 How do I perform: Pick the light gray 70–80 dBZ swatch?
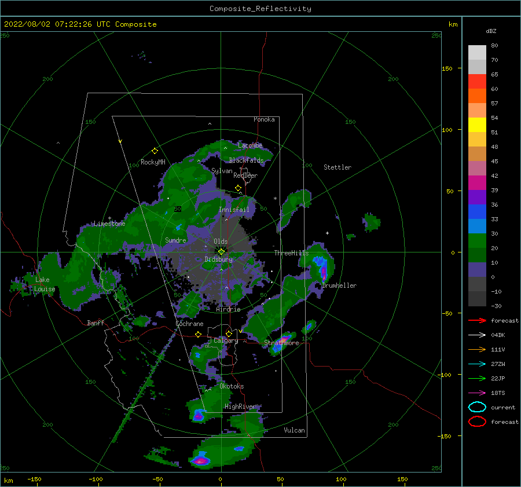coord(477,53)
